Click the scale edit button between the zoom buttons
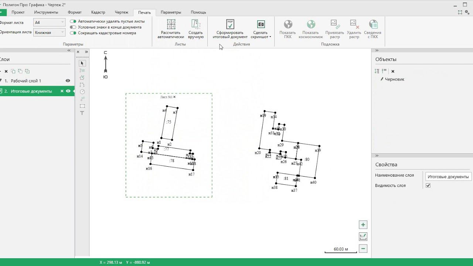The height and width of the screenshot is (266, 473). (363, 236)
